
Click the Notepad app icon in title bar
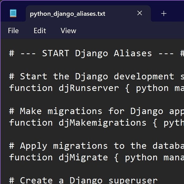13,13
